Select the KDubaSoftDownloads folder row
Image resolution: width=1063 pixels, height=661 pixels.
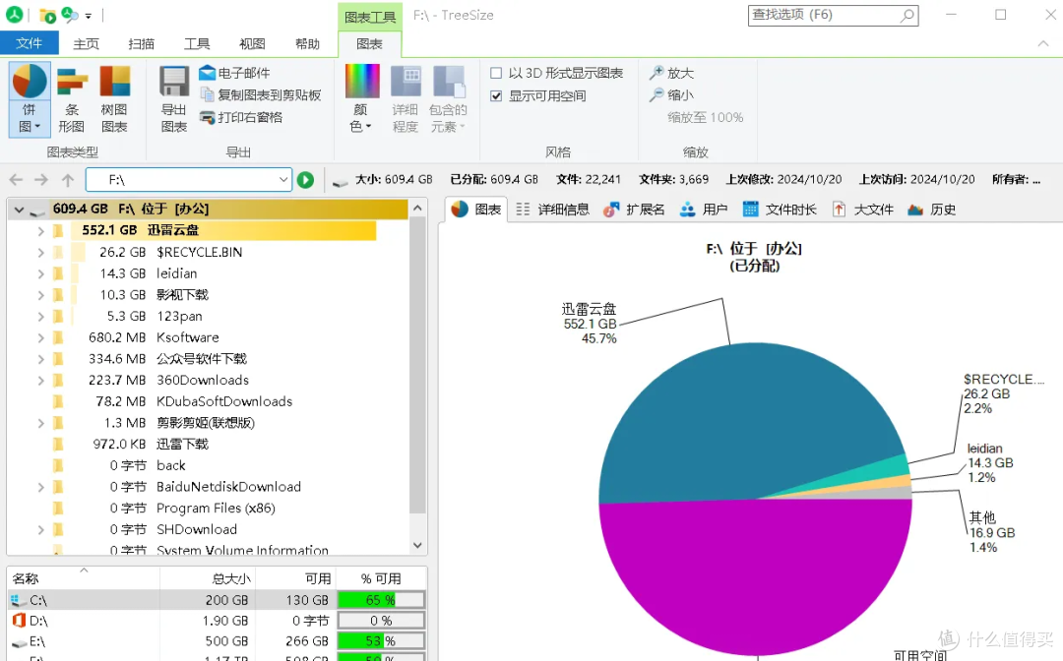(x=208, y=401)
